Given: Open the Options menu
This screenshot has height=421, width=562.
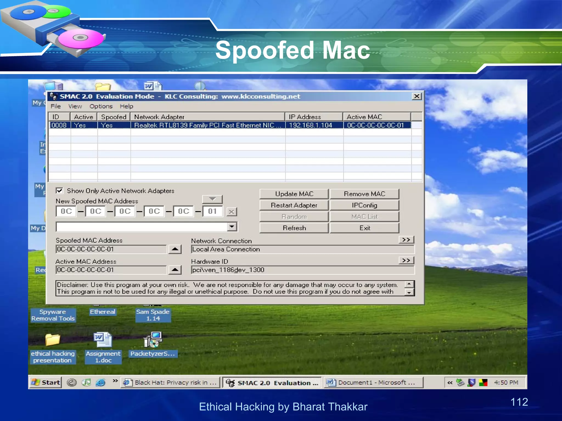Looking at the screenshot, I should [101, 106].
